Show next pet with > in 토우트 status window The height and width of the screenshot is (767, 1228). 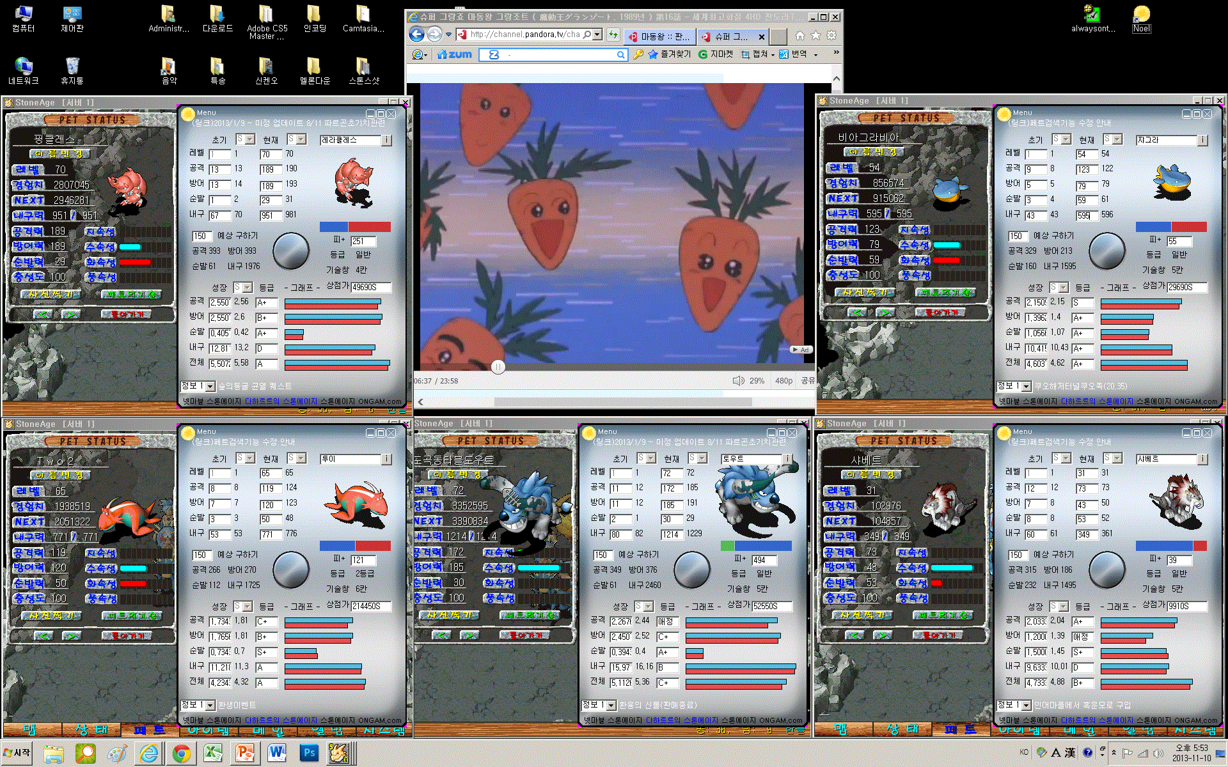(469, 635)
